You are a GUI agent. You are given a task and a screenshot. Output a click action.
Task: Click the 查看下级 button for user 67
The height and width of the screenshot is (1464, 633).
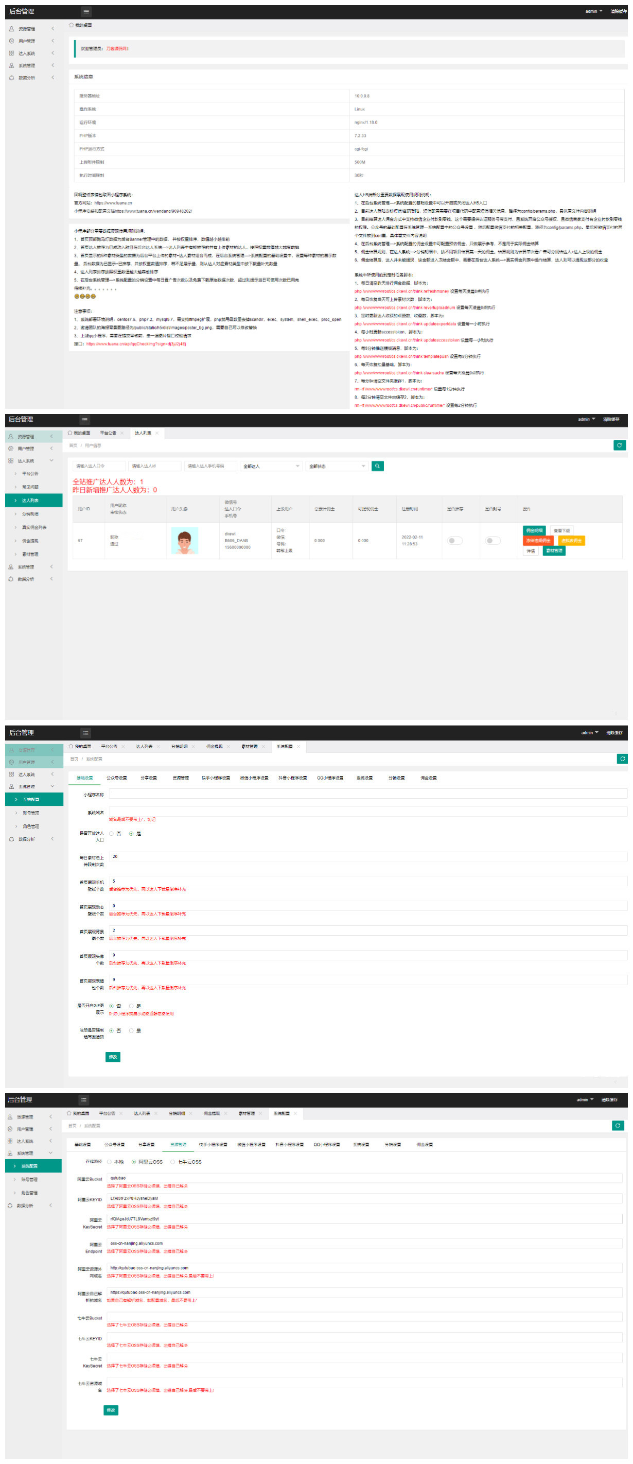pos(561,530)
